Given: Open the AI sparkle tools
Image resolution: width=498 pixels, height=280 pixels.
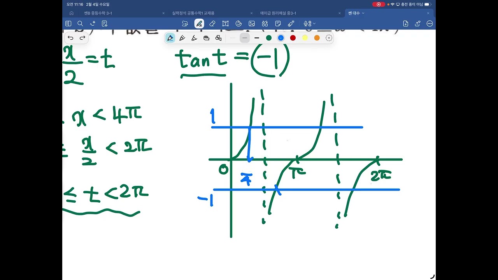Looking at the screenshot, I should click(92, 23).
